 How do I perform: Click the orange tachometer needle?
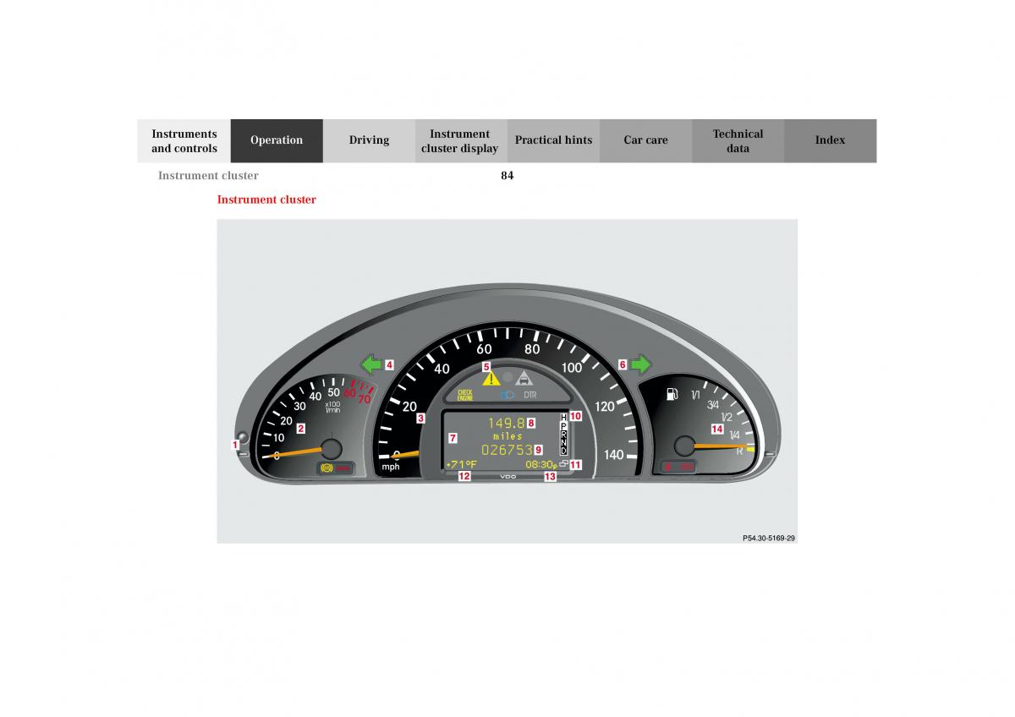coord(296,452)
